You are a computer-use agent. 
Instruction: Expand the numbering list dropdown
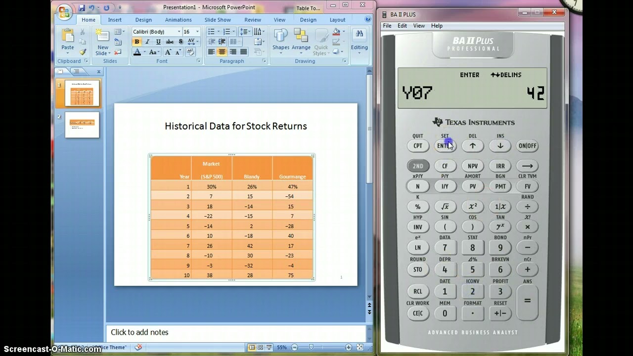coord(234,32)
